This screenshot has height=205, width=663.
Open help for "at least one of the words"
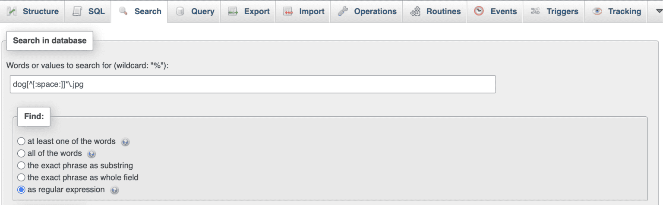tap(125, 142)
